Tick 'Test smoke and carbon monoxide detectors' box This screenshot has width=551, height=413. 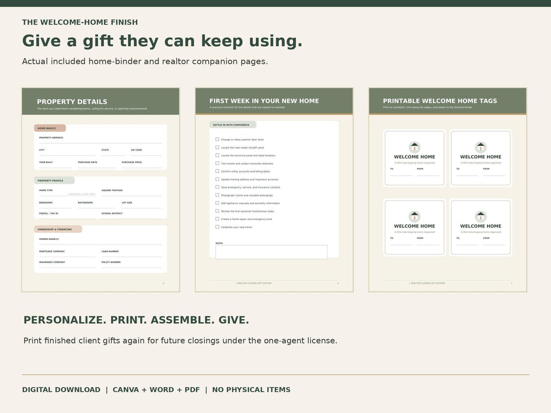click(217, 163)
